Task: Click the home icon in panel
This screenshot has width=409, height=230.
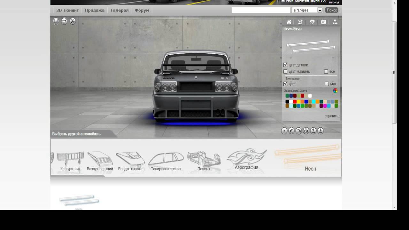Action: pyautogui.click(x=289, y=22)
